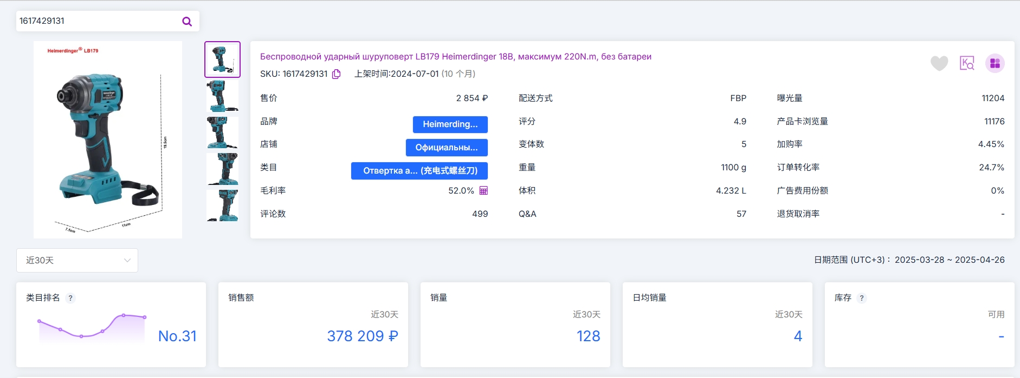Image resolution: width=1020 pixels, height=378 pixels.
Task: Click the No.31 ranking value
Action: [x=177, y=336]
